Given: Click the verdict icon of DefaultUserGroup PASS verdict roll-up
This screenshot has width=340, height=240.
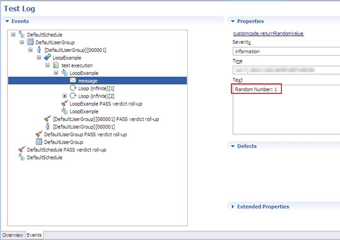Looking at the screenshot, I should coord(39,134).
